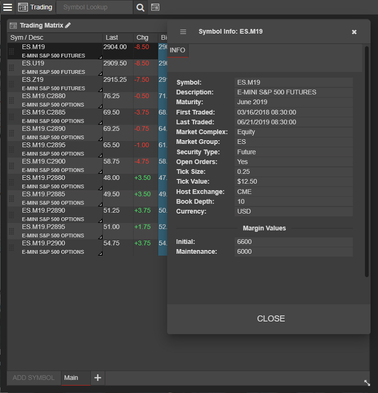Expand the ES.M19.C2890 row corner arrow

100,139
